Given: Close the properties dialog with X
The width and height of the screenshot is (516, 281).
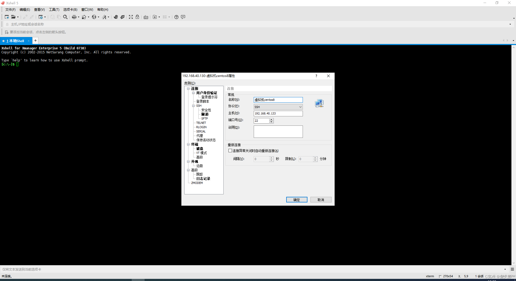Looking at the screenshot, I should tap(328, 76).
